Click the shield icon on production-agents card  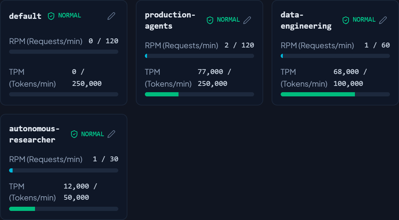tap(210, 20)
